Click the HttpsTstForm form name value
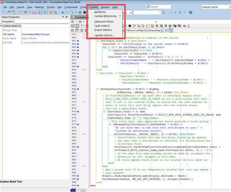The height and width of the screenshot is (192, 231). click(x=29, y=38)
